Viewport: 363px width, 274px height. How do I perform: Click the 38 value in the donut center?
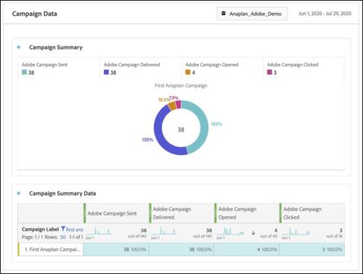point(181,129)
